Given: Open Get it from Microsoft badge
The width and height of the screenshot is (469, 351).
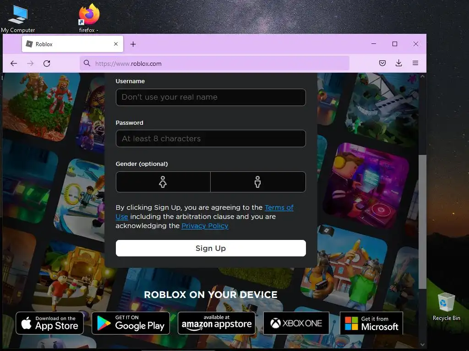Looking at the screenshot, I should (x=371, y=323).
